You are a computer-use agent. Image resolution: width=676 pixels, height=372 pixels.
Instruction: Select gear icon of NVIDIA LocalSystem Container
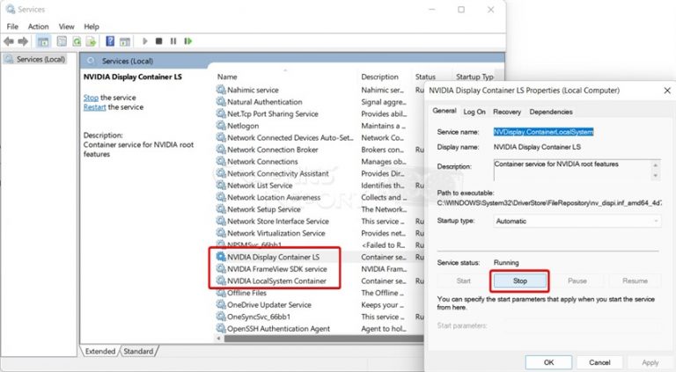221,281
